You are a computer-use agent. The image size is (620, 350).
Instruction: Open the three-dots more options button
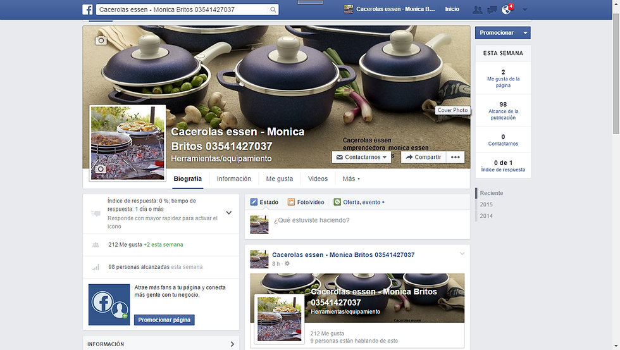[455, 157]
